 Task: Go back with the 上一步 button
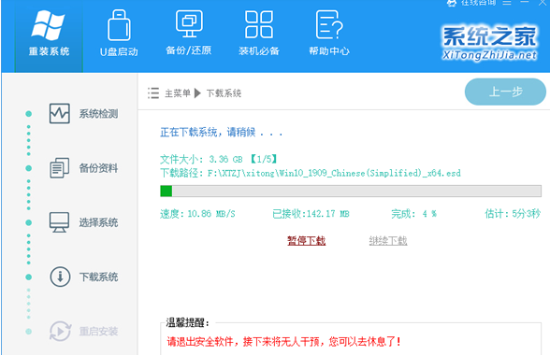[x=505, y=92]
